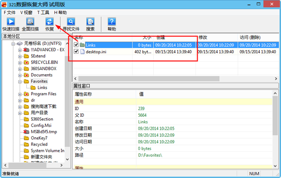Collapse the Favorites folder node

[20, 82]
